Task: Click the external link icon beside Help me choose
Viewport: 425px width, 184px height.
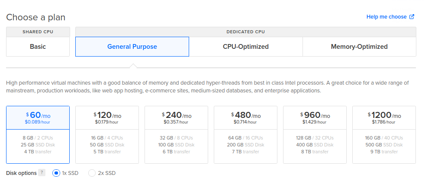Action: tap(412, 17)
